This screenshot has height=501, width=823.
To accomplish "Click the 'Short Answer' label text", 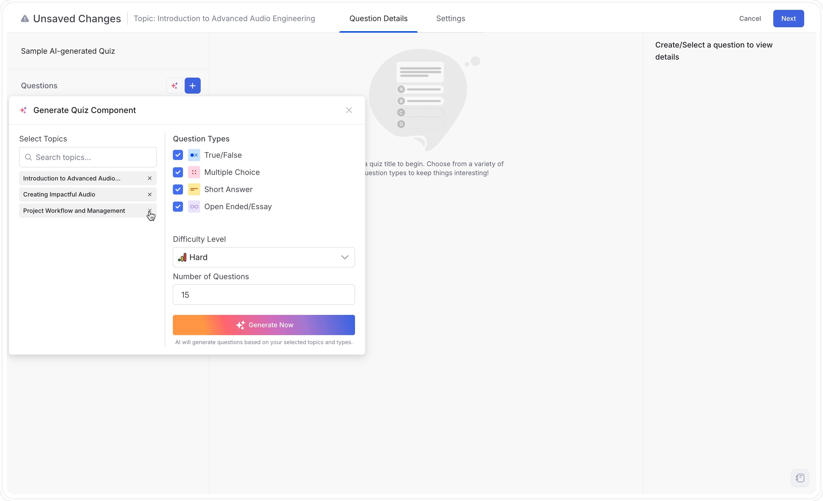I will tap(229, 189).
